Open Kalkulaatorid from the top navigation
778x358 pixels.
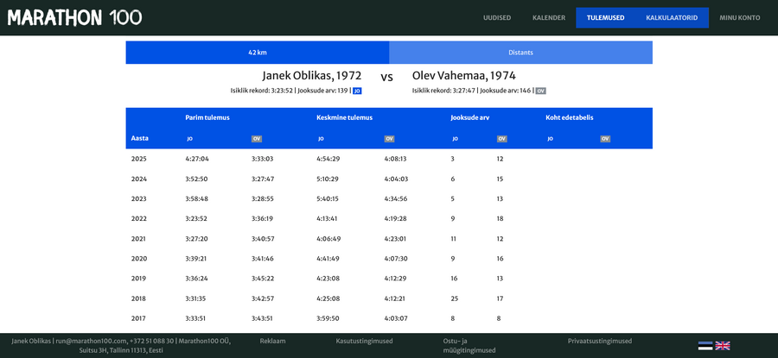tap(672, 18)
